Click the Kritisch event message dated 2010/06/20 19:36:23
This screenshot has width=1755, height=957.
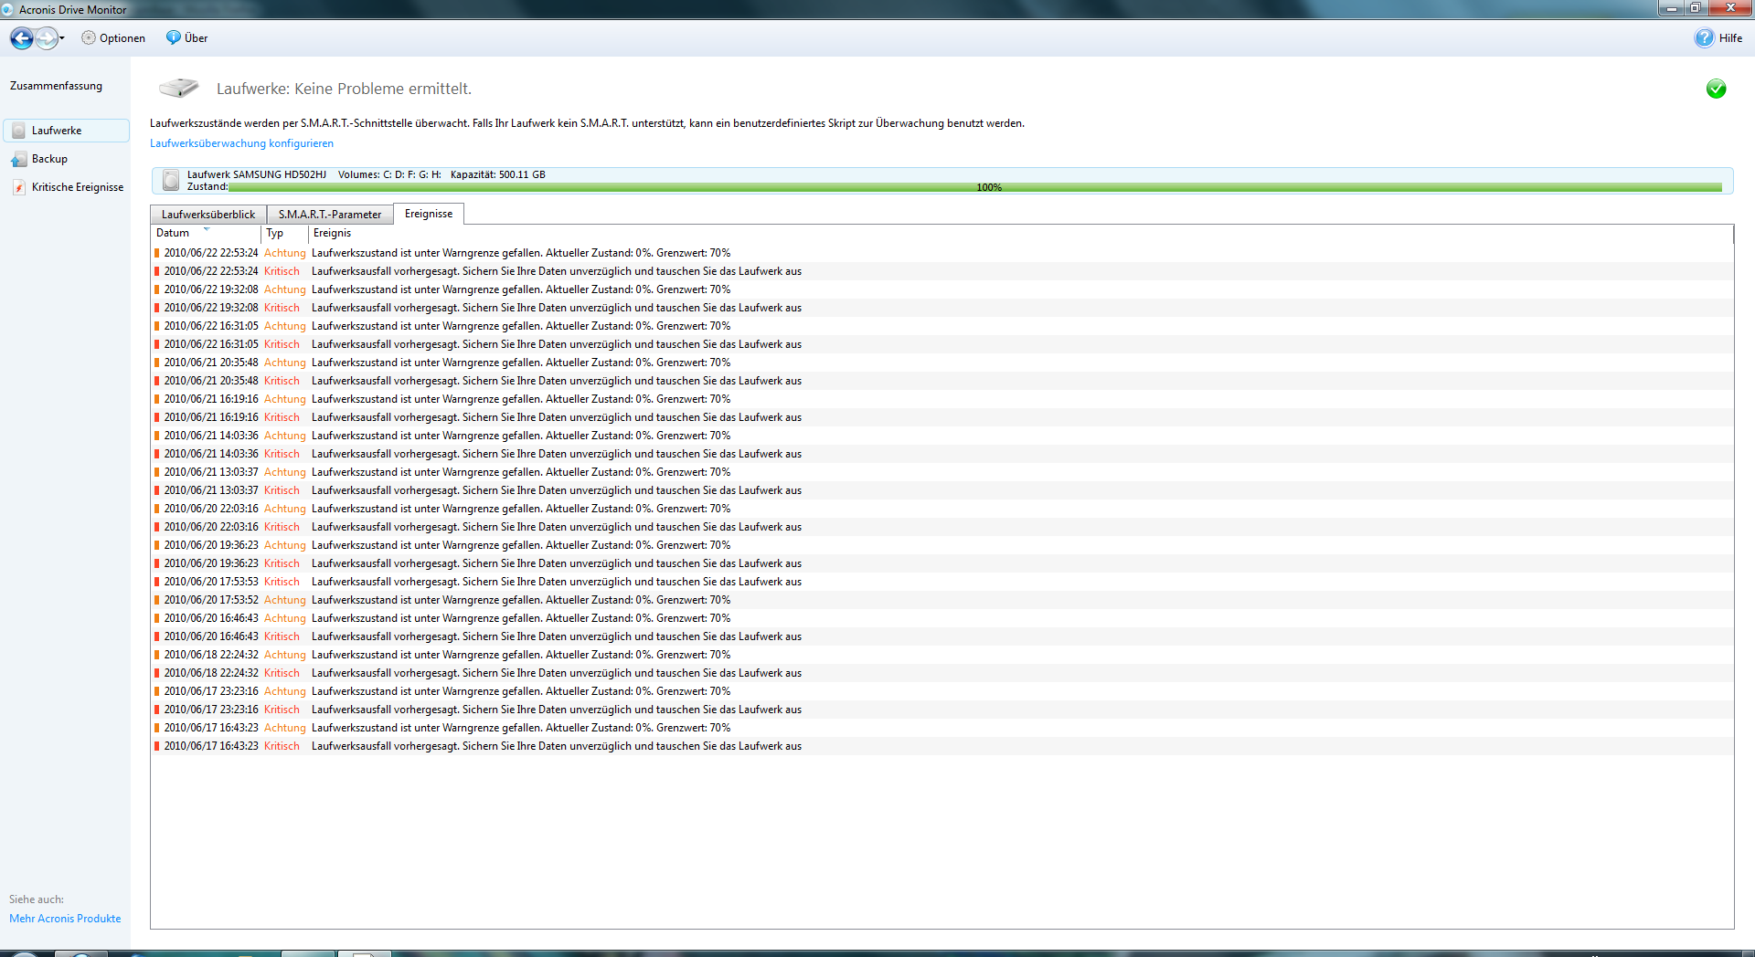coord(557,563)
